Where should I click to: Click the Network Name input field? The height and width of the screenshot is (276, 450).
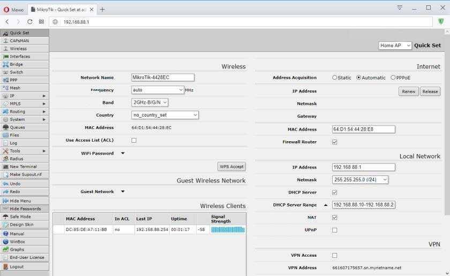(162, 78)
